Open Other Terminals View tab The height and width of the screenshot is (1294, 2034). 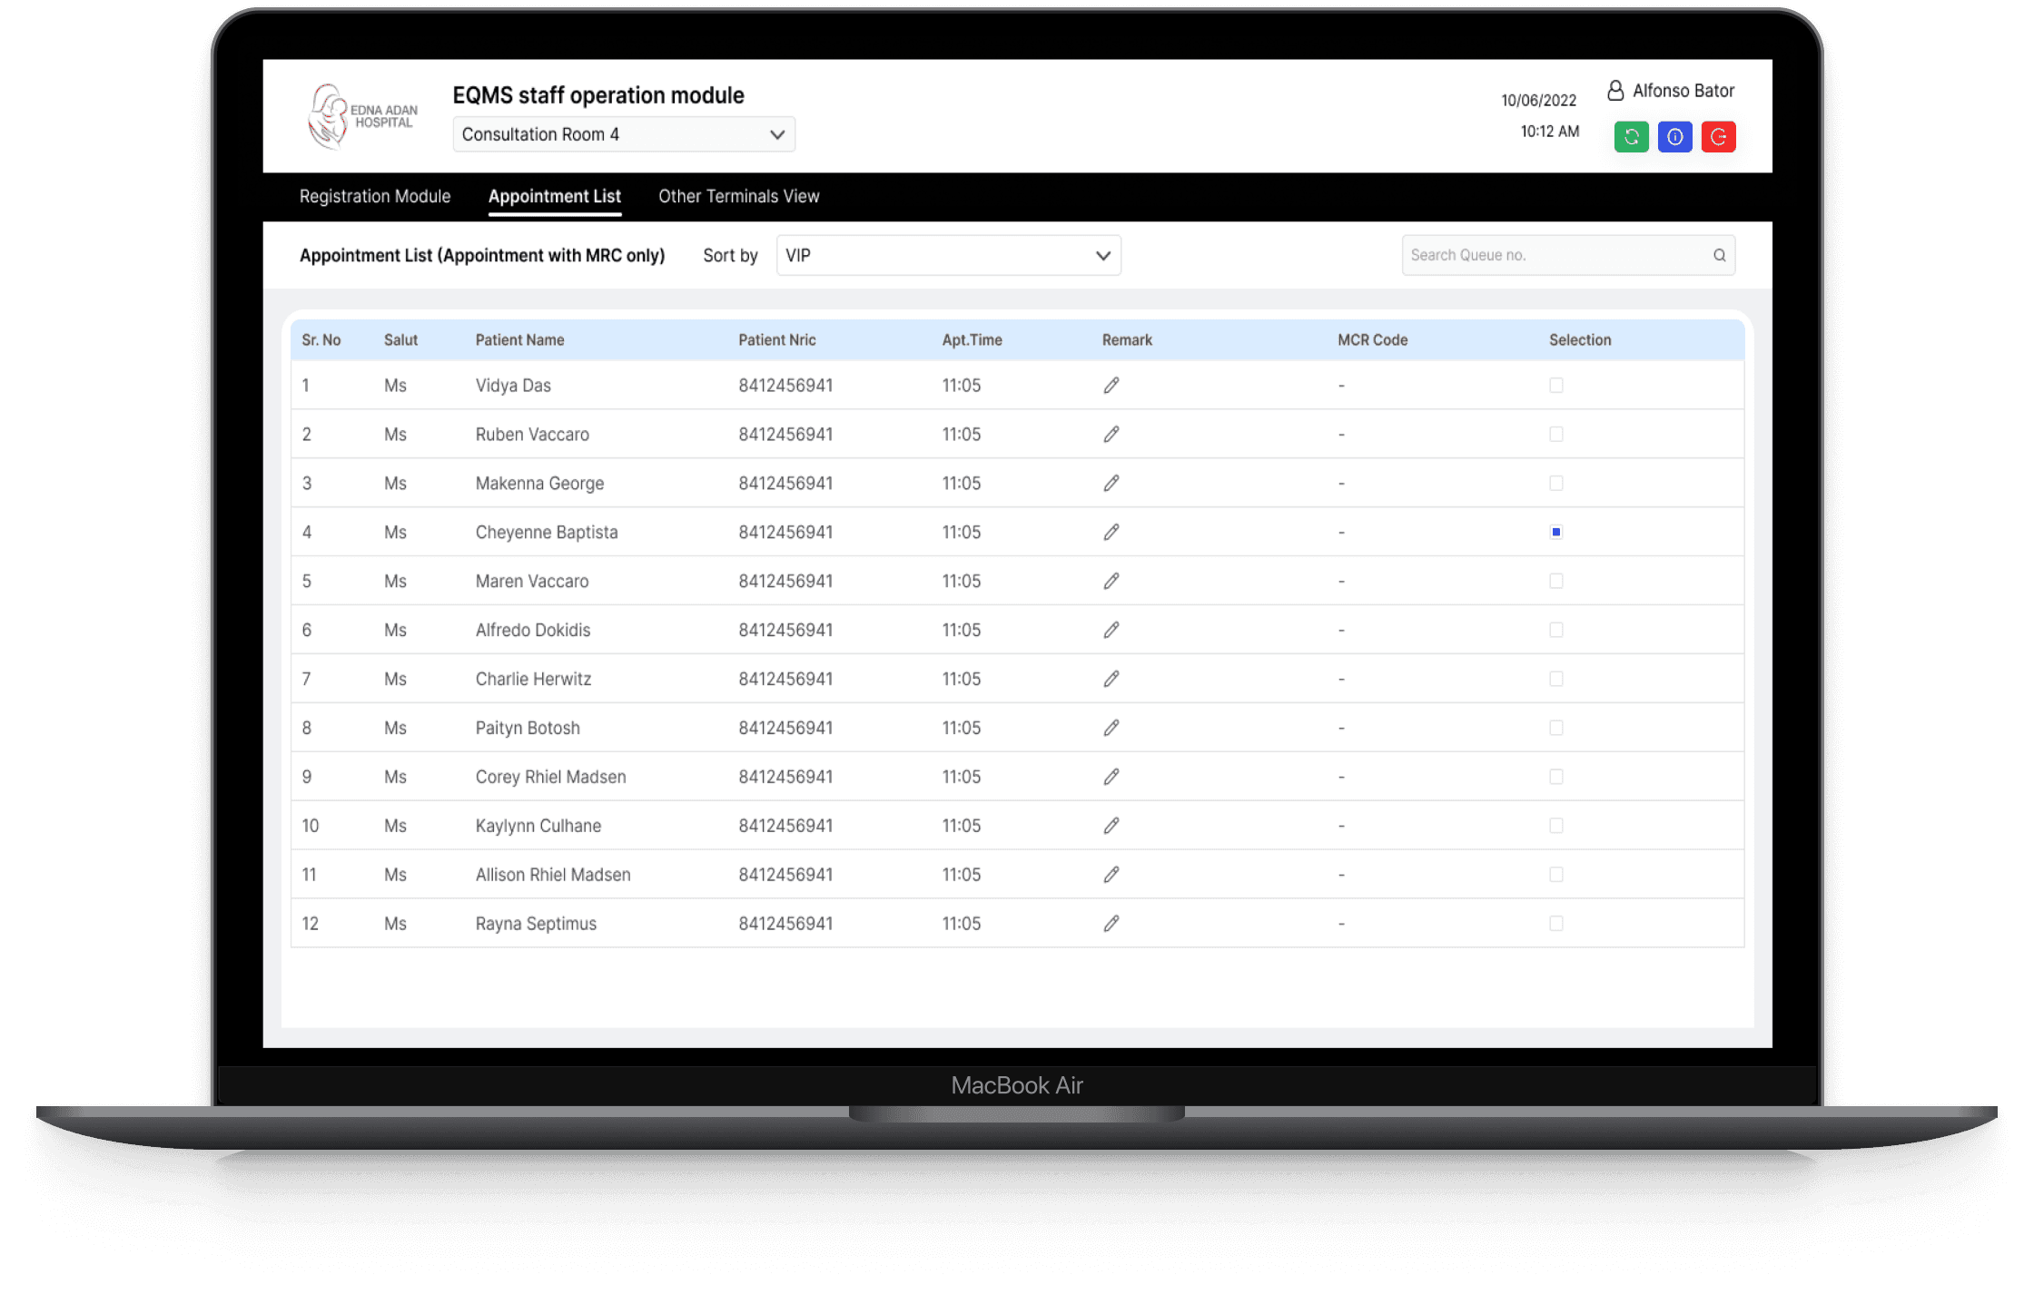coord(738,197)
